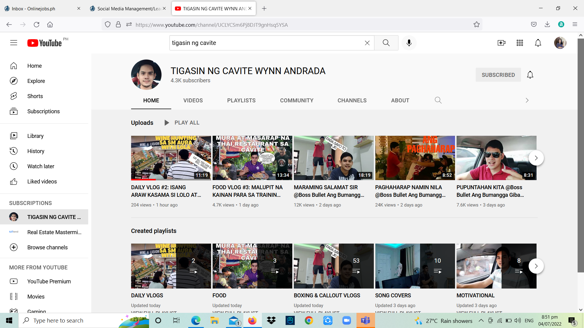Click the search magnifier button

click(386, 43)
